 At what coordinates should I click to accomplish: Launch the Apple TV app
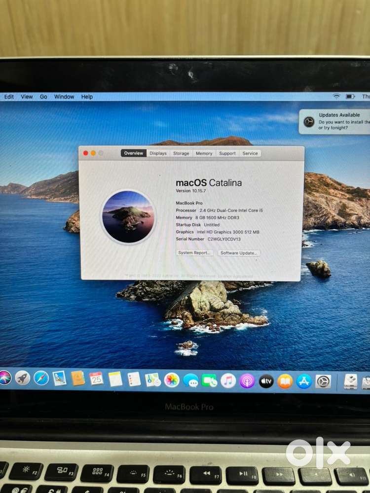[x=266, y=381]
